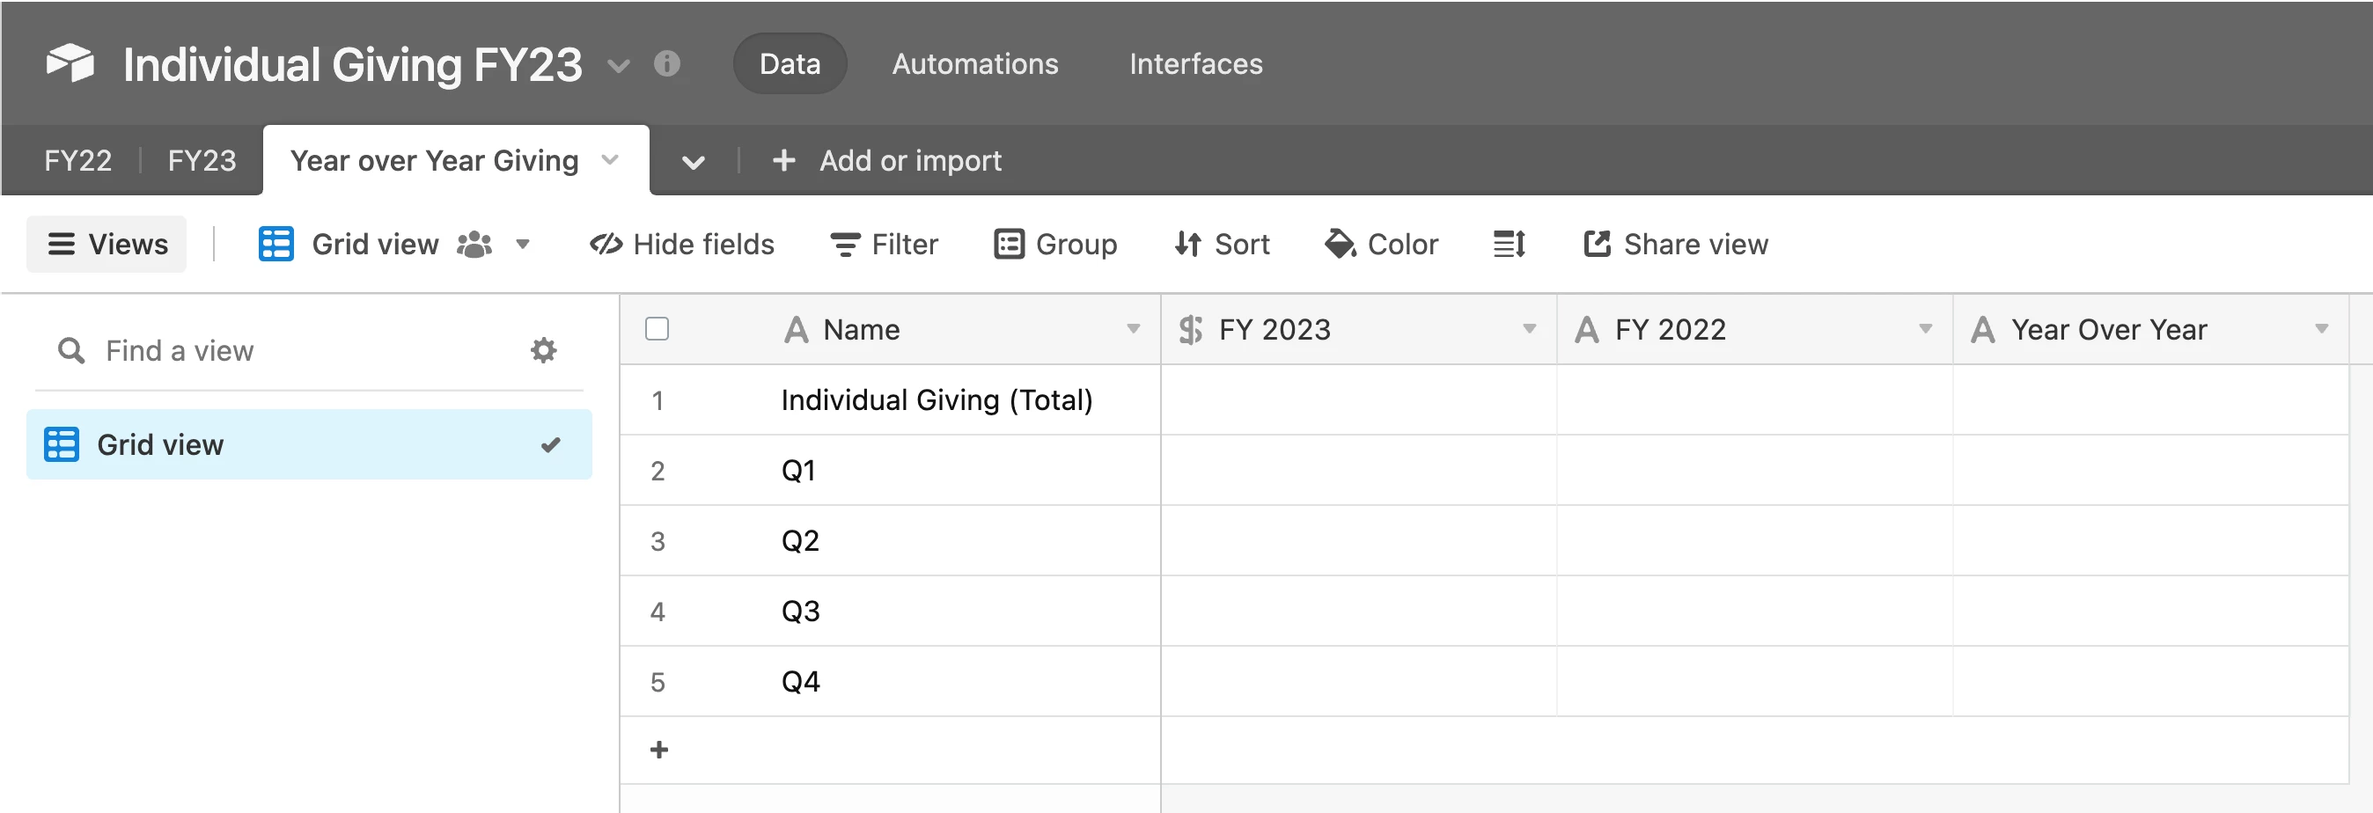Image resolution: width=2373 pixels, height=813 pixels.
Task: Click the row height icon
Action: tap(1509, 244)
